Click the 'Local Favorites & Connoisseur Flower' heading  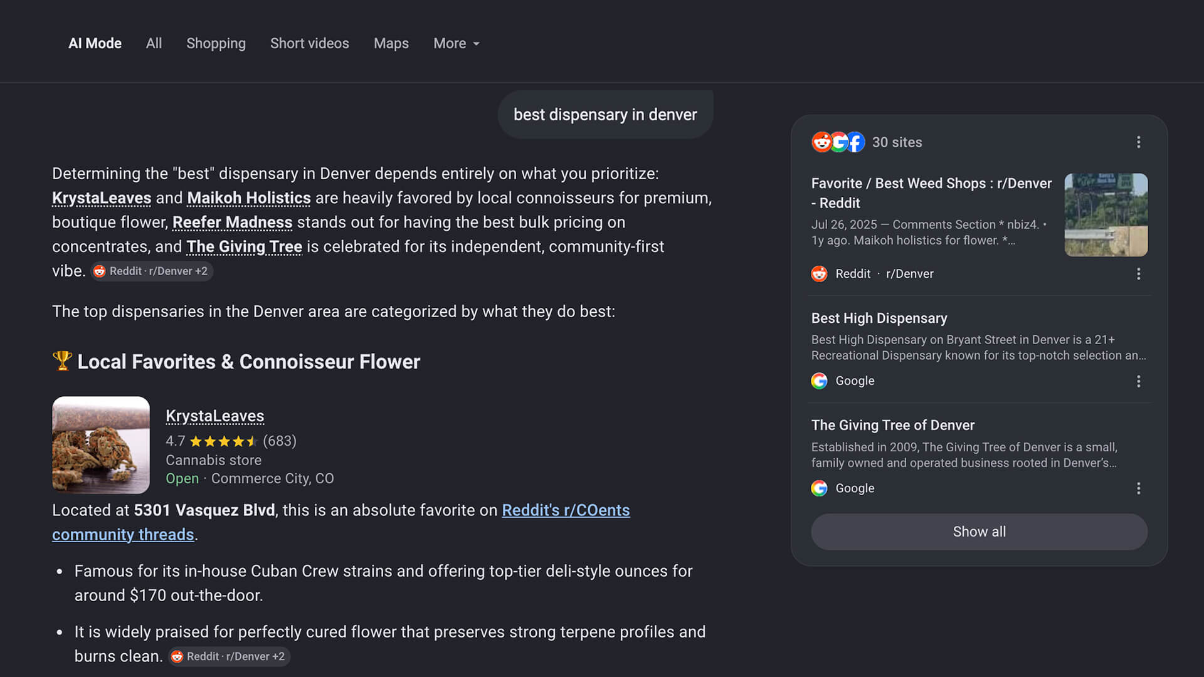(x=248, y=362)
